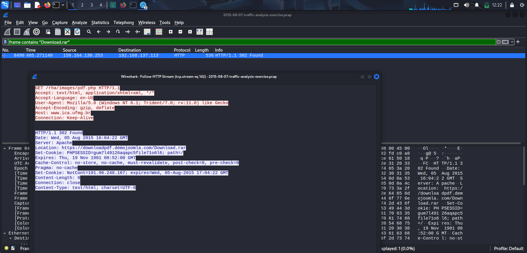
Task: Open the View menu
Action: click(x=33, y=23)
